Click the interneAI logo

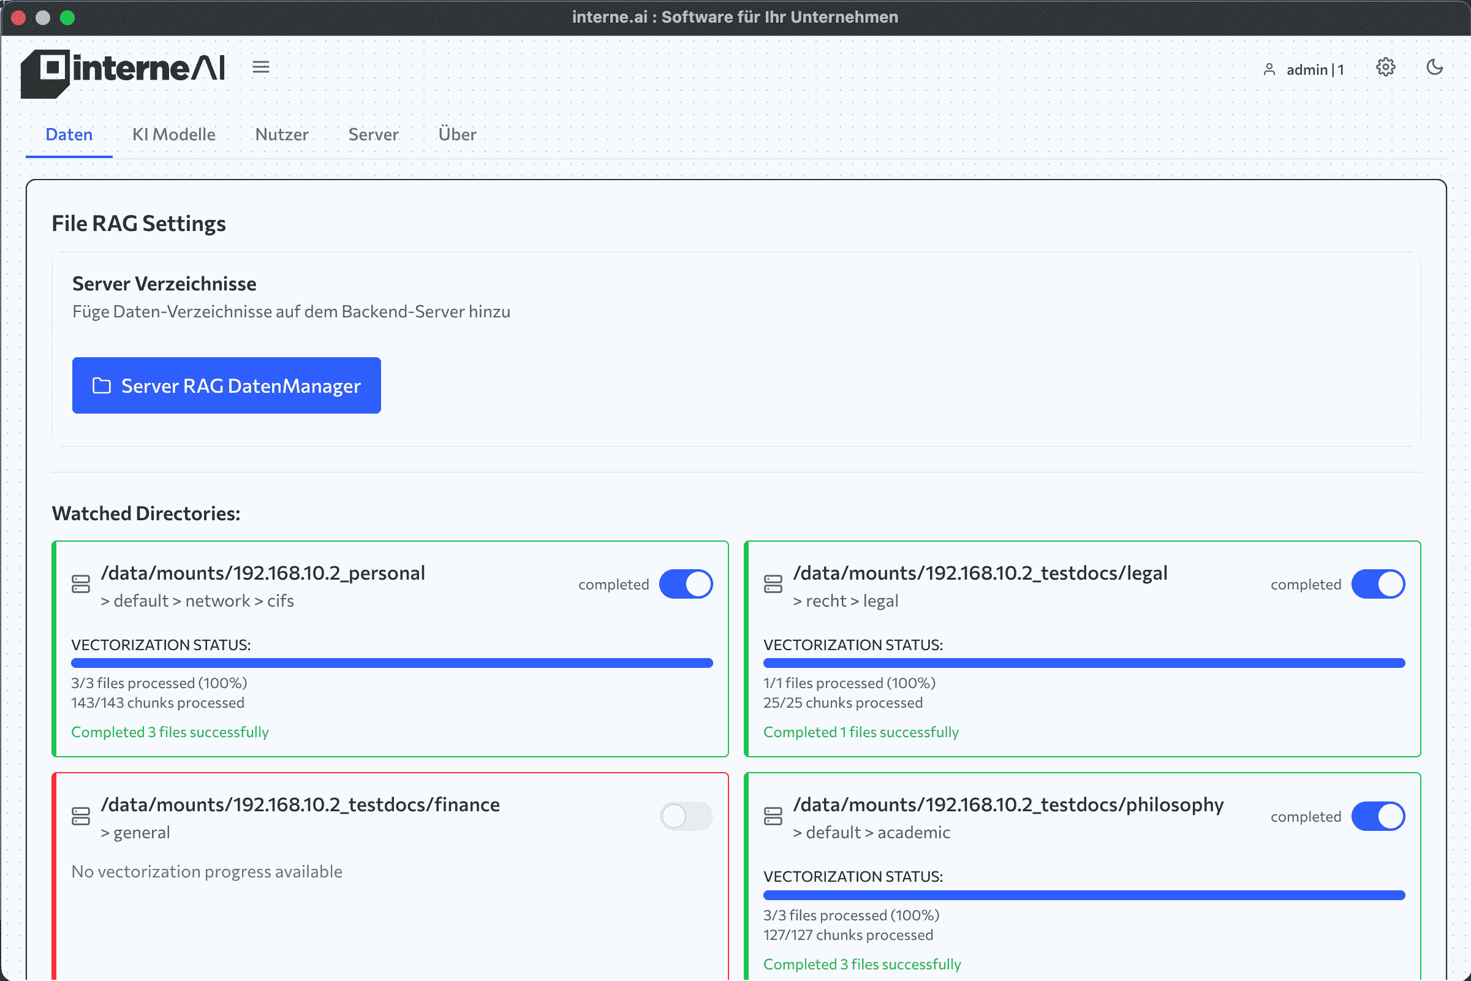pos(123,72)
